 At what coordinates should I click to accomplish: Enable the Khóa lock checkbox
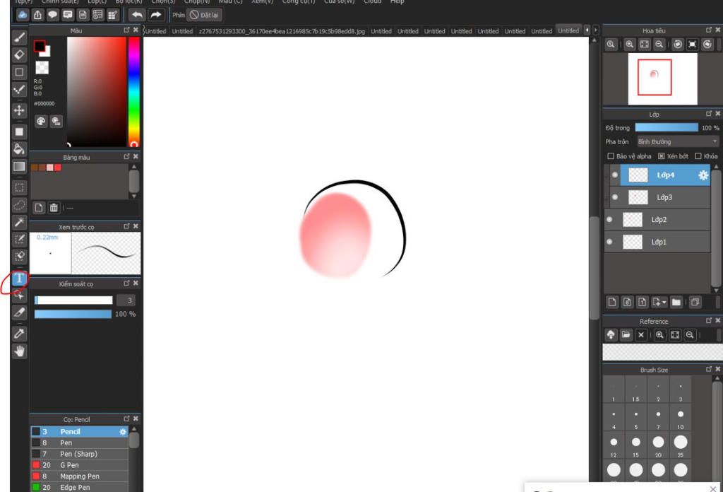[x=698, y=156]
